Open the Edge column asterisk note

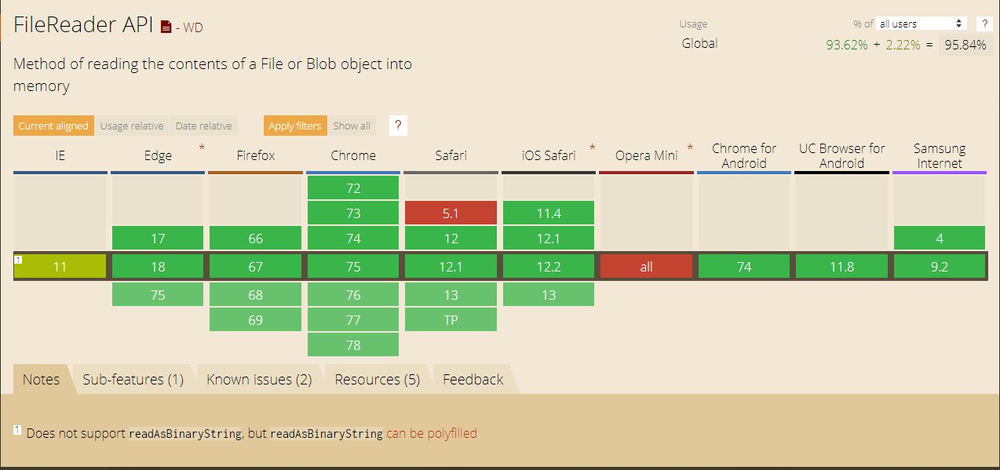coord(202,147)
